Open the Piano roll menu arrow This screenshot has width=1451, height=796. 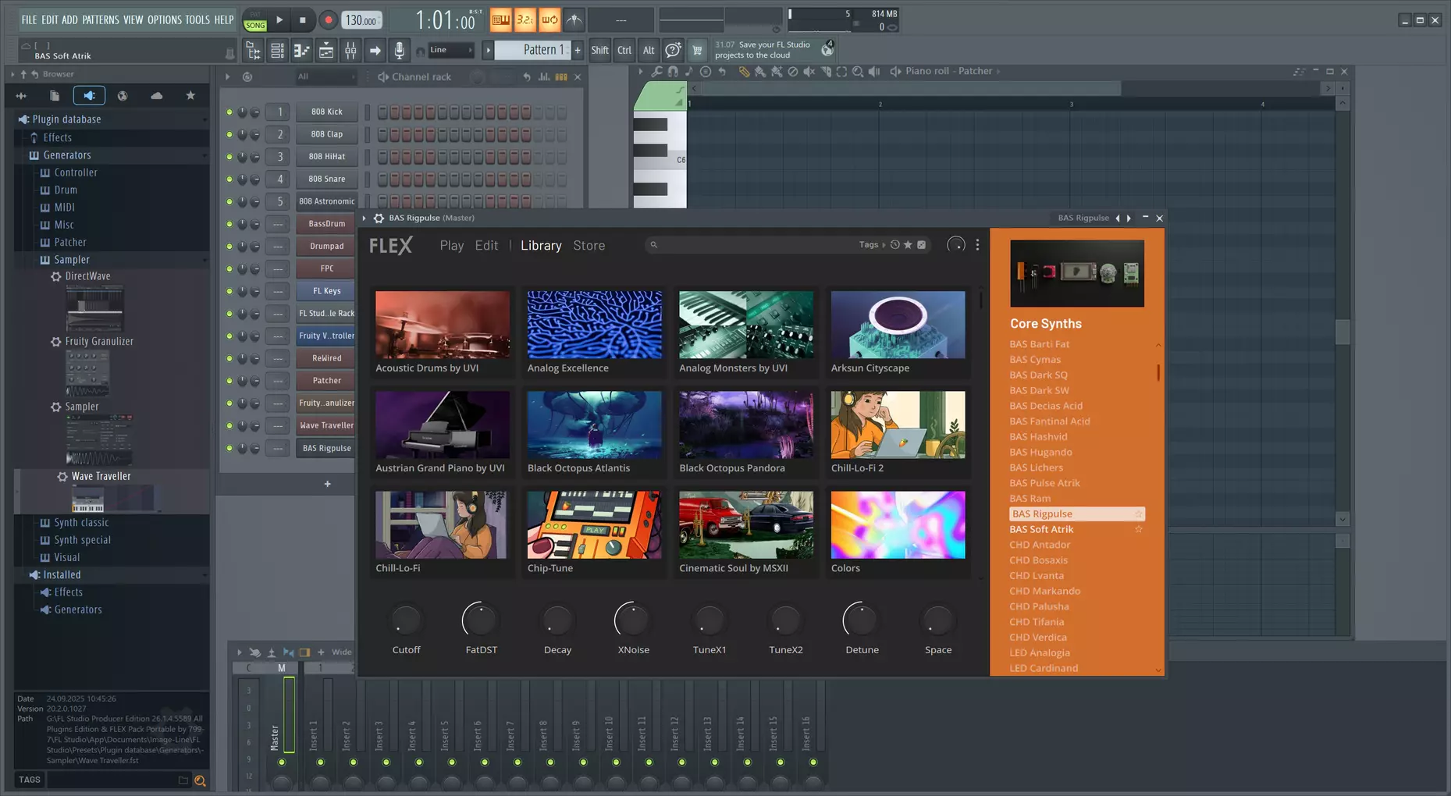pyautogui.click(x=640, y=72)
